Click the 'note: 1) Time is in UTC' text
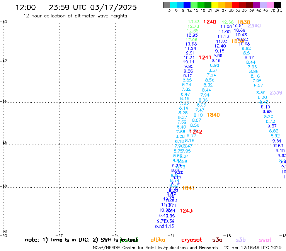This screenshot has height=251, width=286. click(57, 240)
